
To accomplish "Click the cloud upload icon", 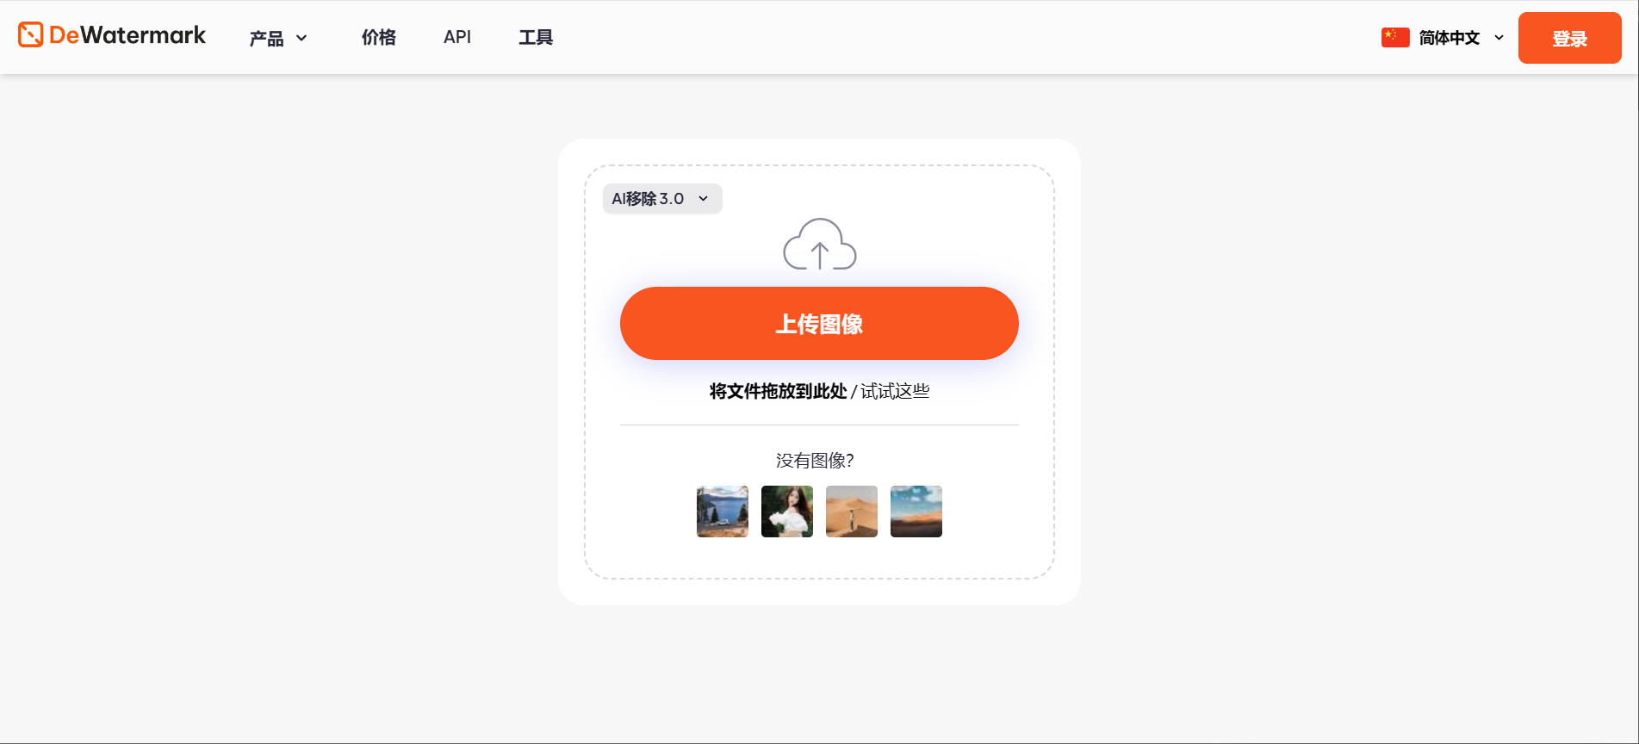I will click(819, 245).
